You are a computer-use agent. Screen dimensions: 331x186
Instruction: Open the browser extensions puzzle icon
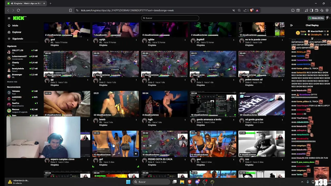pos(293,10)
